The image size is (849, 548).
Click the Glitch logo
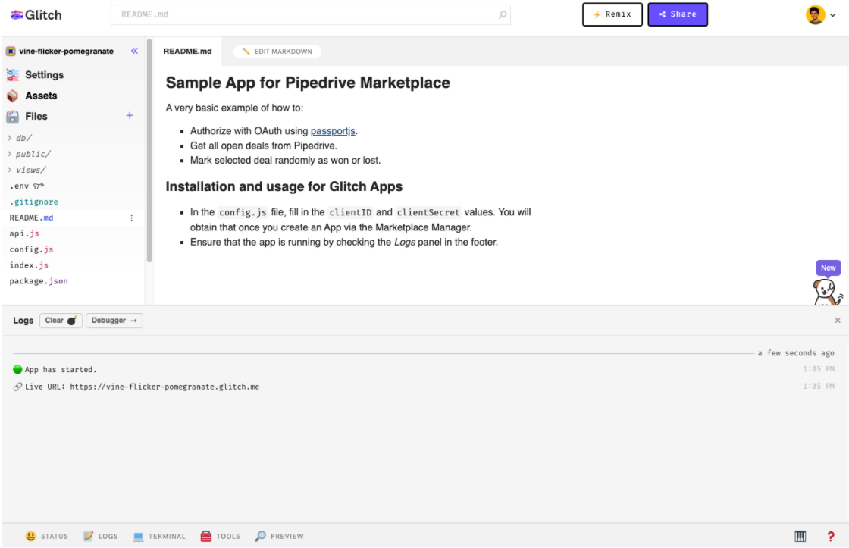pyautogui.click(x=36, y=14)
